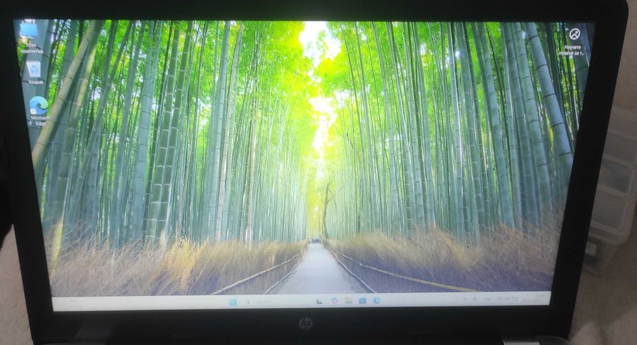Expand the hidden system tray icons chevron
Image resolution: width=637 pixels, height=345 pixels.
click(465, 299)
